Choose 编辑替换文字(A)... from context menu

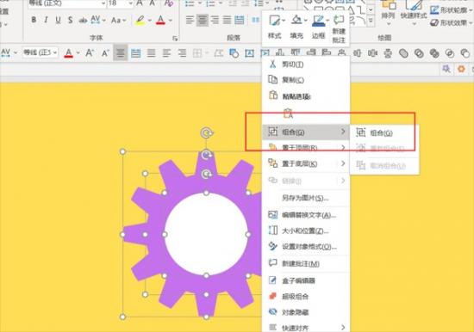(x=306, y=215)
